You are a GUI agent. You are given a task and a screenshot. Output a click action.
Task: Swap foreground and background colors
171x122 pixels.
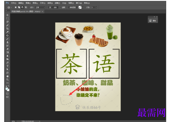[x=8, y=86]
